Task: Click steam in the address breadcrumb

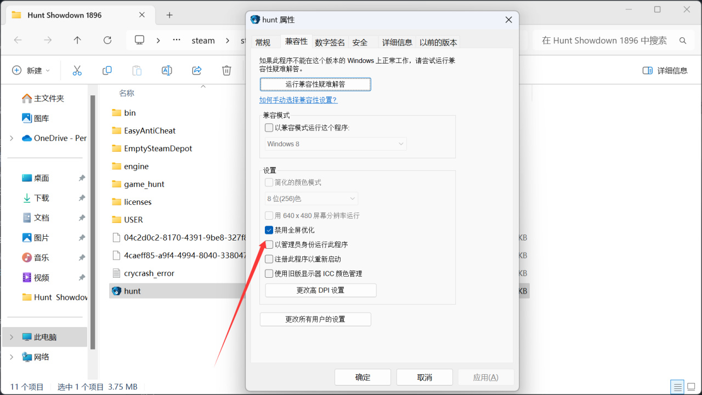Action: (203, 41)
